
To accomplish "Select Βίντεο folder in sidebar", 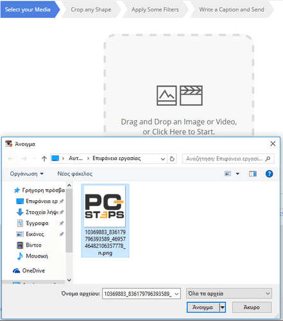I will 29,245.
